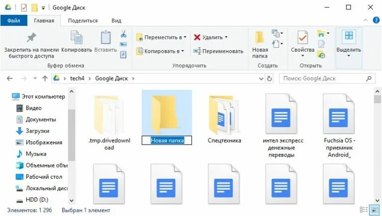Expand the Выделить dropdown
Screen dimensions: 382x216
pos(349,56)
